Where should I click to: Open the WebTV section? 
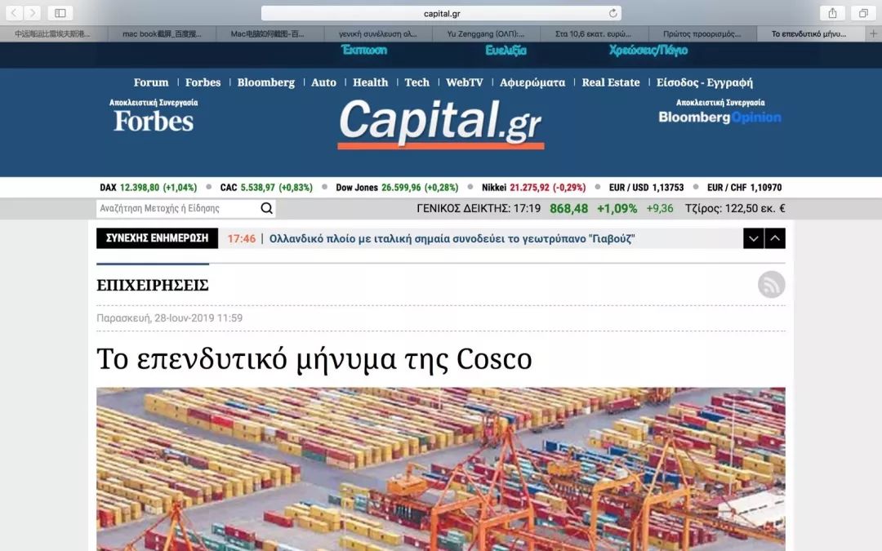pyautogui.click(x=465, y=82)
